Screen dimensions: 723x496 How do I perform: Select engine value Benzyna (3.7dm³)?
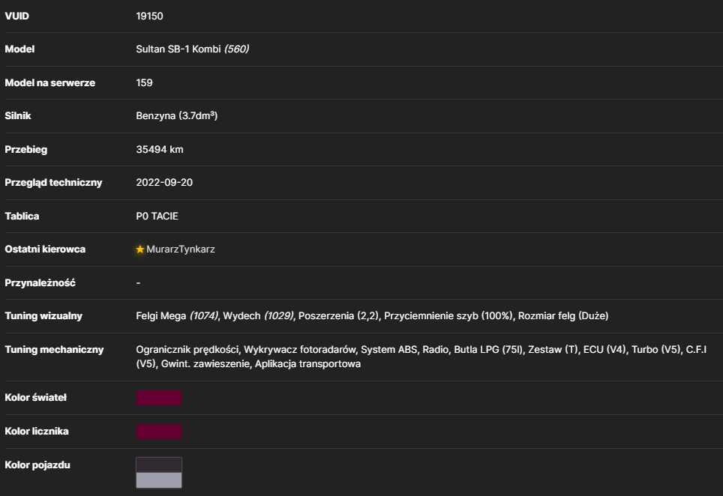tap(176, 115)
